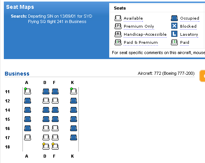The image size is (205, 163).
Task: Click the orange button beside aircraft info
Action: point(202,76)
